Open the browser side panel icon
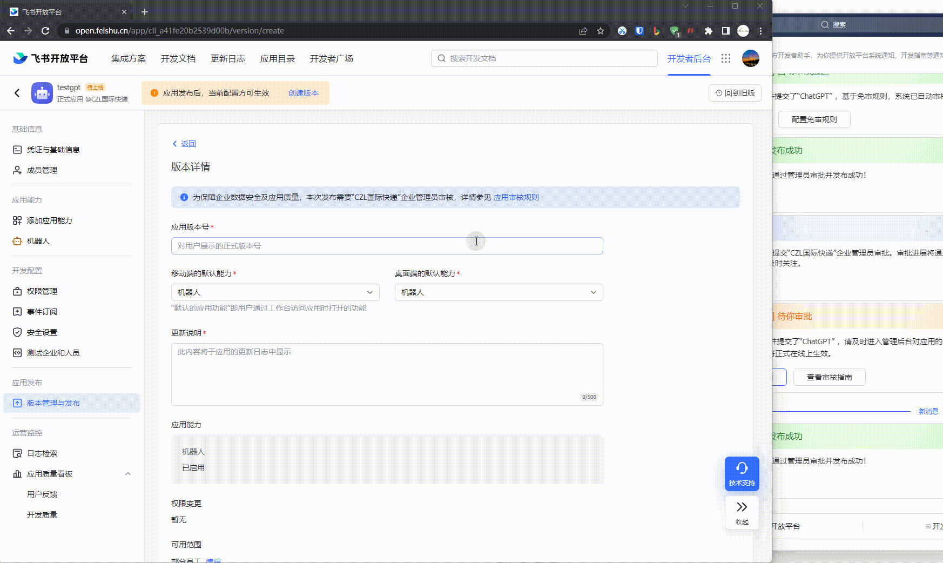The width and height of the screenshot is (943, 563). coord(726,31)
